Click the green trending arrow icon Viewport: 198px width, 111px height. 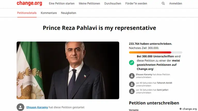pyautogui.click(x=132, y=62)
